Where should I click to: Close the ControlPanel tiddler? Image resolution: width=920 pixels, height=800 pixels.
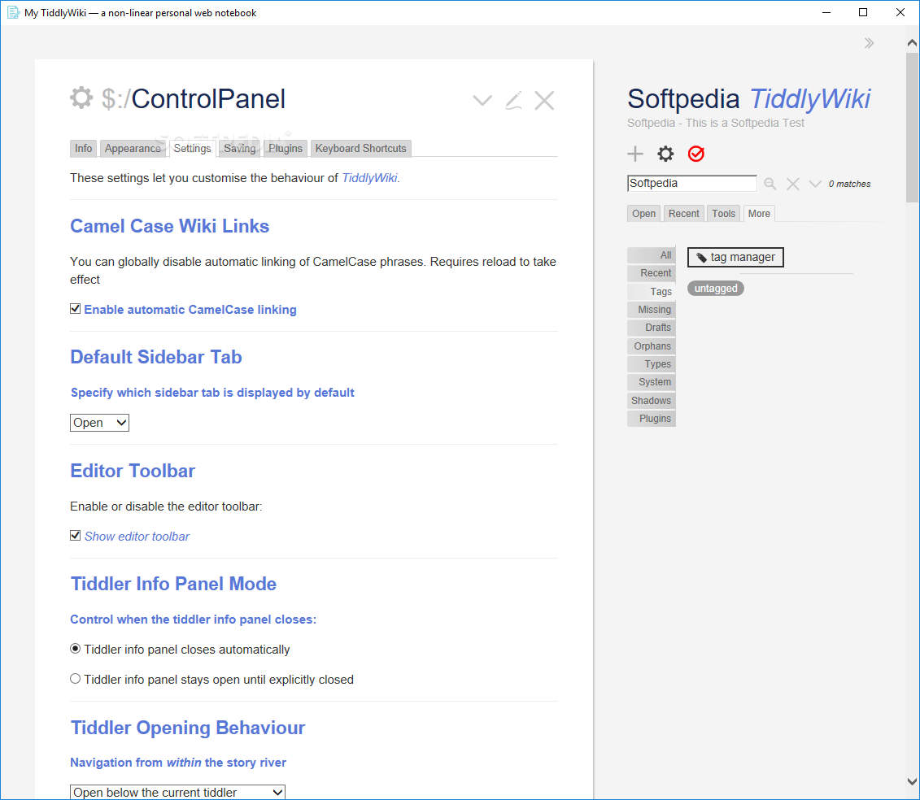[544, 100]
